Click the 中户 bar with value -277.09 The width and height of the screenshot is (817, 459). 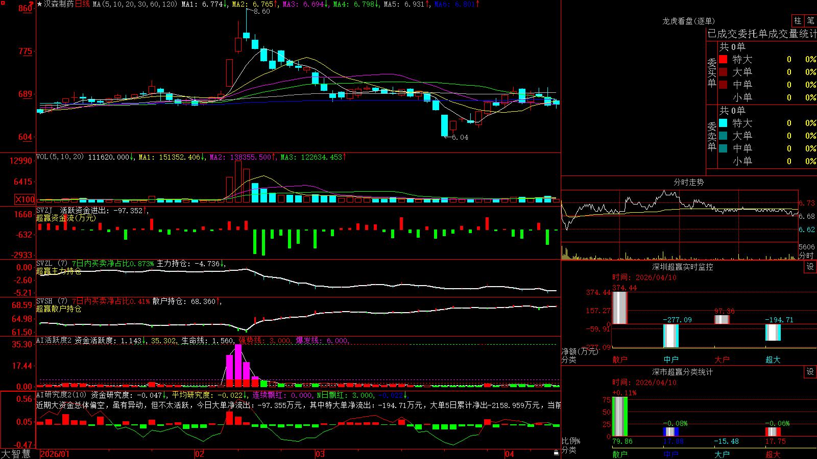(x=671, y=336)
